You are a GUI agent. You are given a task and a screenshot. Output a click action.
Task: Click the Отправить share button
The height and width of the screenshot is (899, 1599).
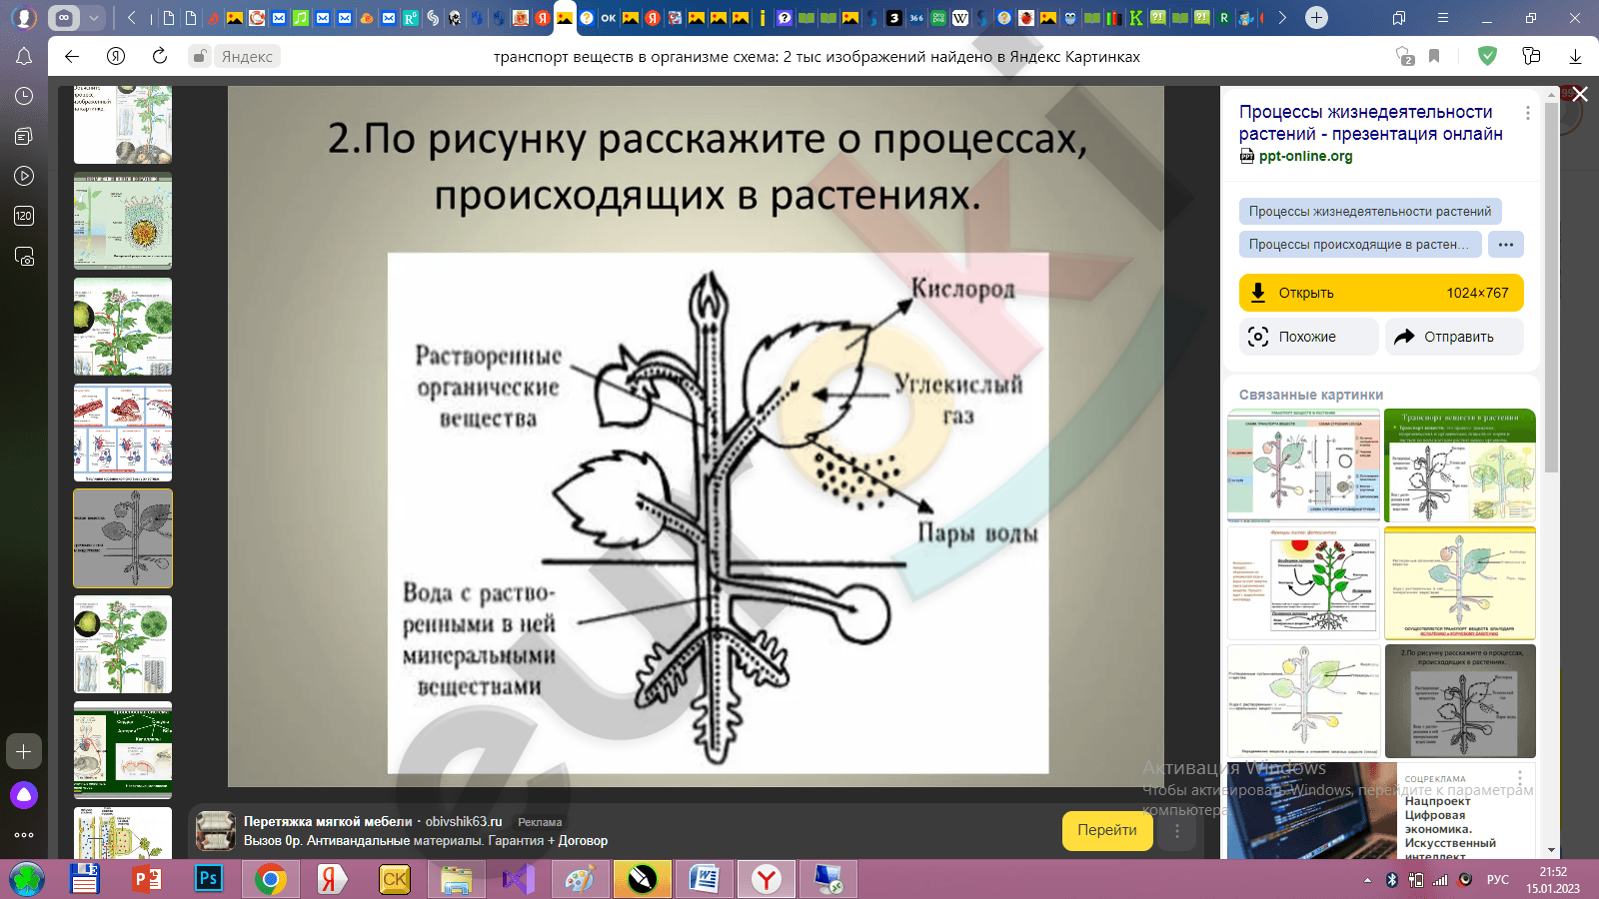1454,337
